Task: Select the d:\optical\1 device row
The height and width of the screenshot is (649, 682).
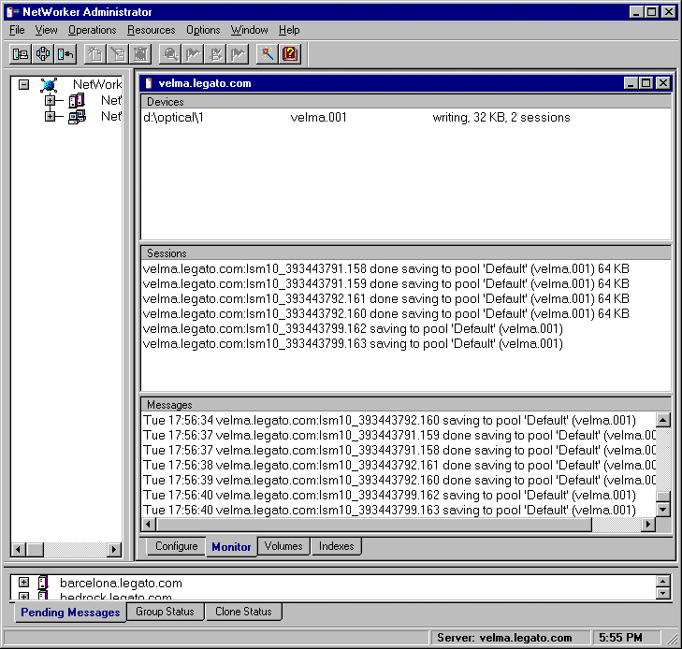Action: pos(356,118)
